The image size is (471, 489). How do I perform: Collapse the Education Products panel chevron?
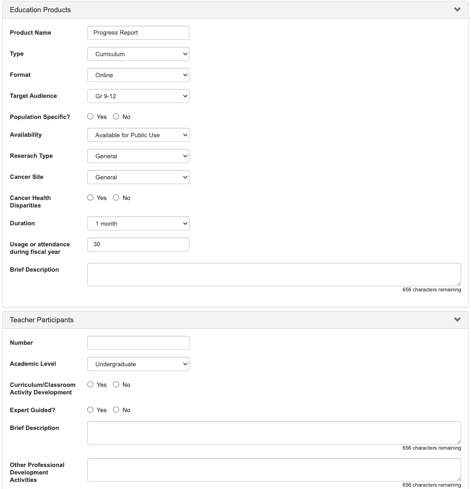tap(457, 10)
